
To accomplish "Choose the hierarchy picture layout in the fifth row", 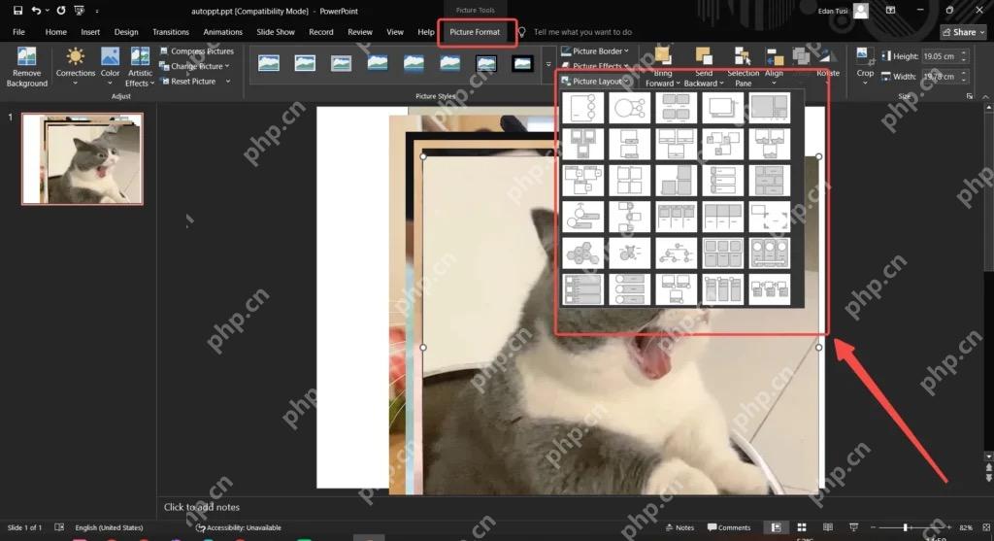I will (x=676, y=254).
